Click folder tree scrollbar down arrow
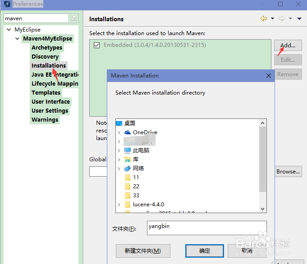The width and height of the screenshot is (307, 264). tap(262, 209)
